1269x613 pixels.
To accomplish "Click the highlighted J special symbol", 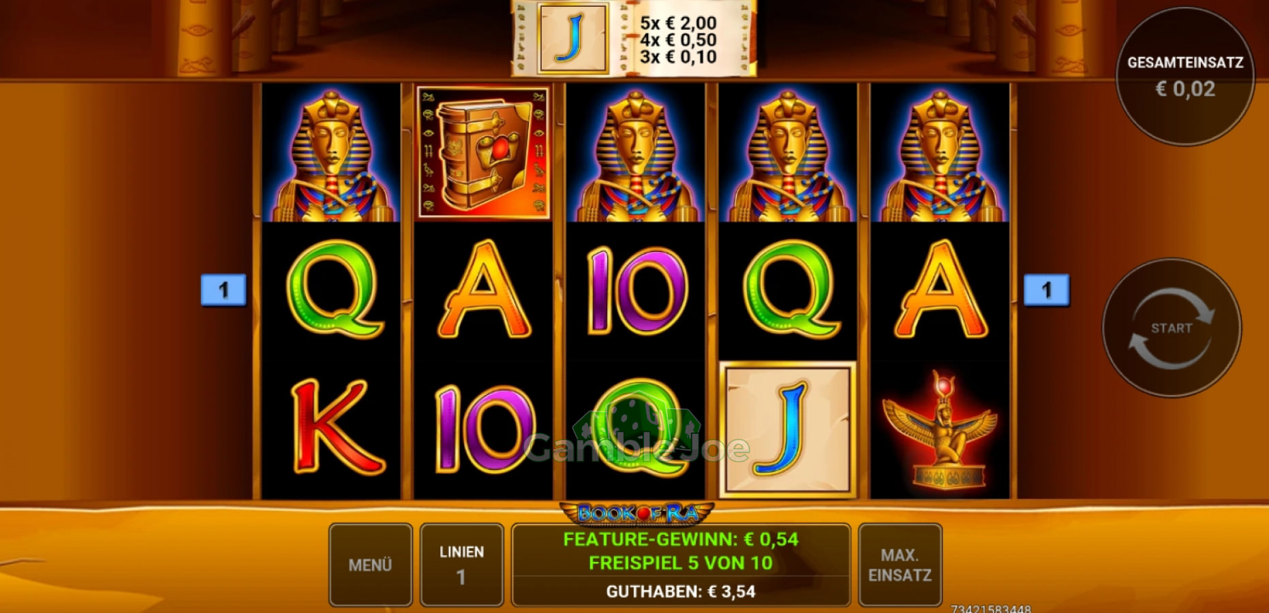I will pyautogui.click(x=788, y=429).
